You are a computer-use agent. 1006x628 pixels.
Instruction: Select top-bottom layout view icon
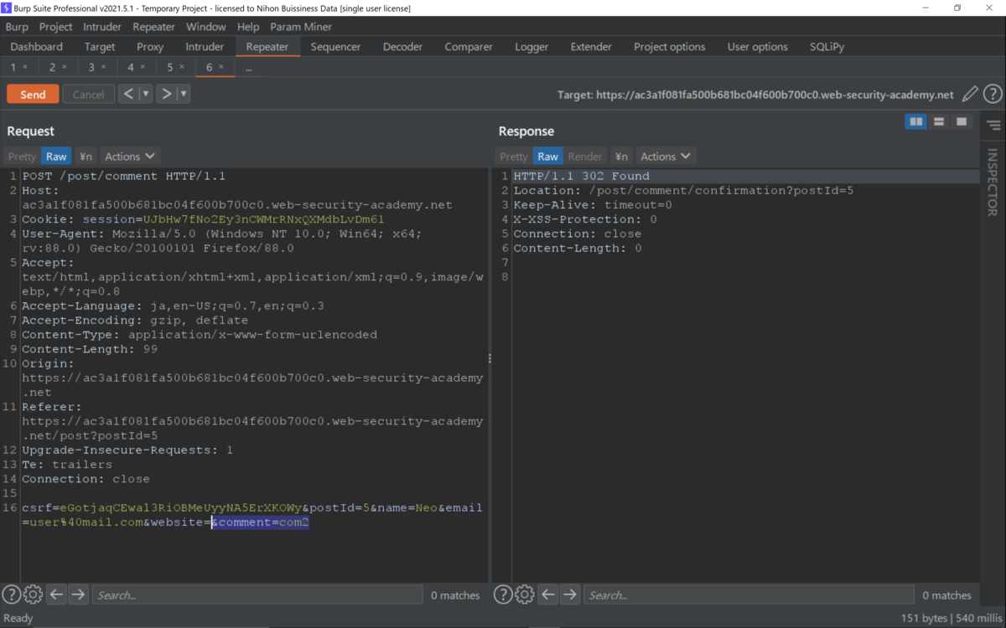point(939,122)
